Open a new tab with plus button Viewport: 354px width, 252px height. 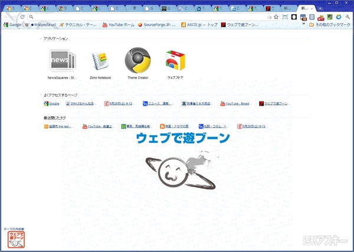coord(320,9)
